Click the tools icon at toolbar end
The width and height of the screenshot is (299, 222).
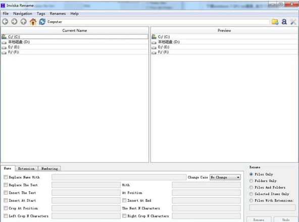(x=293, y=22)
